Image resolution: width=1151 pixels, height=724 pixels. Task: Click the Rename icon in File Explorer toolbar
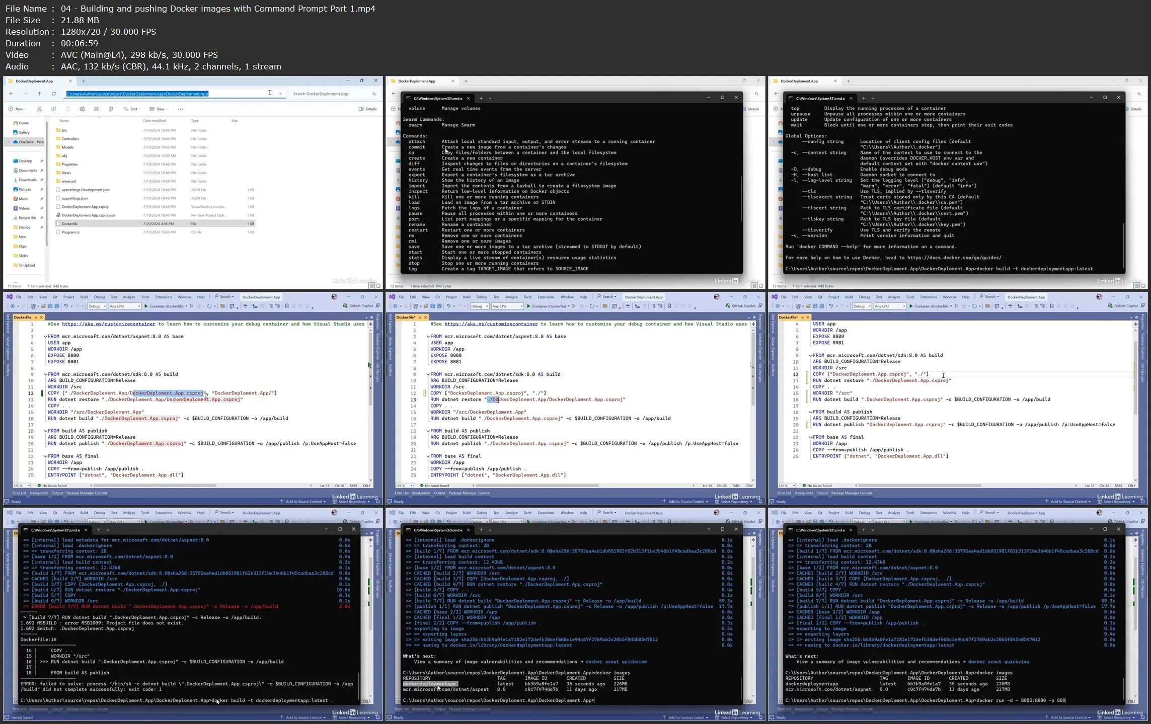82,109
